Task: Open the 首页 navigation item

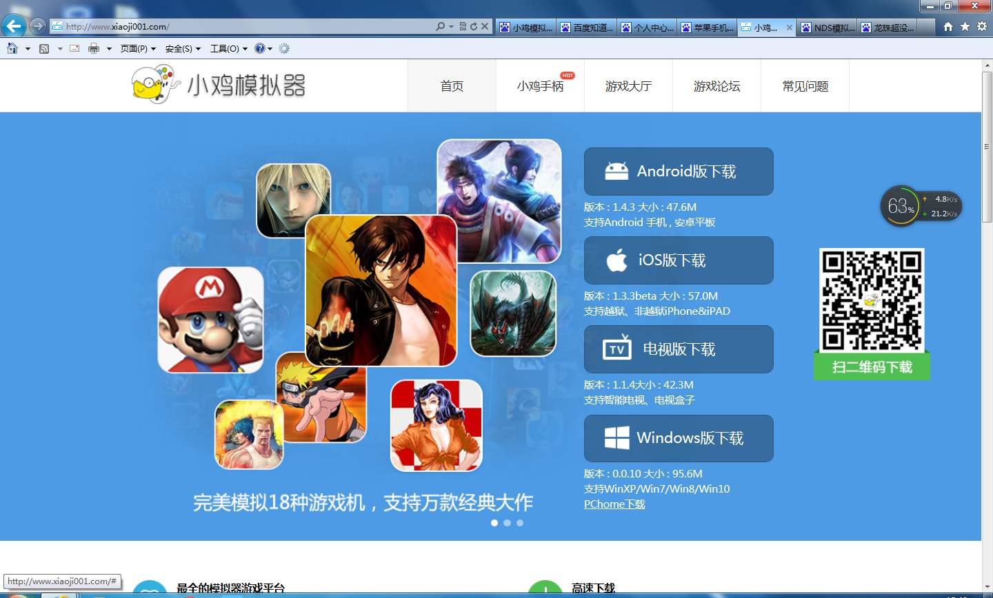Action: 452,85
